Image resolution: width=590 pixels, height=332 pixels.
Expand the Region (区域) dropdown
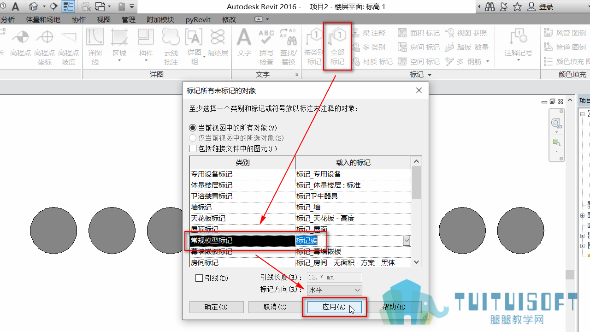tap(119, 61)
